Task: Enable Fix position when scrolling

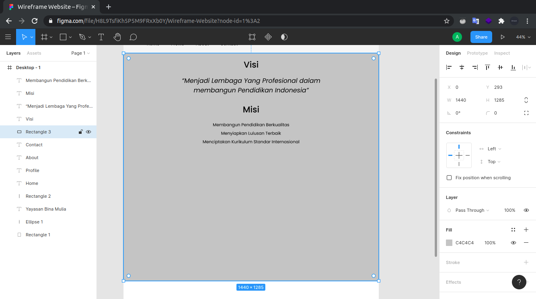Action: [x=449, y=177]
